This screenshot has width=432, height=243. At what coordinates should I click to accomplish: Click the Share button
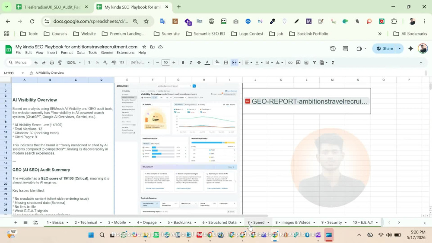[384, 48]
